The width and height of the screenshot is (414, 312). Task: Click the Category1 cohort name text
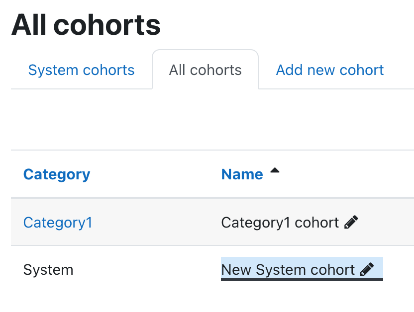(x=280, y=223)
